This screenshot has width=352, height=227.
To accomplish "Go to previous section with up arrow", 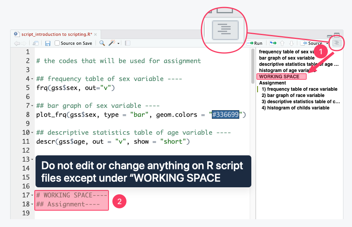I will (282, 43).
